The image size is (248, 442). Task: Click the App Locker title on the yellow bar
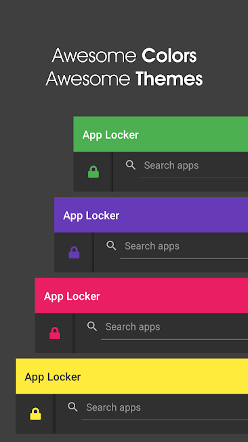point(53,377)
